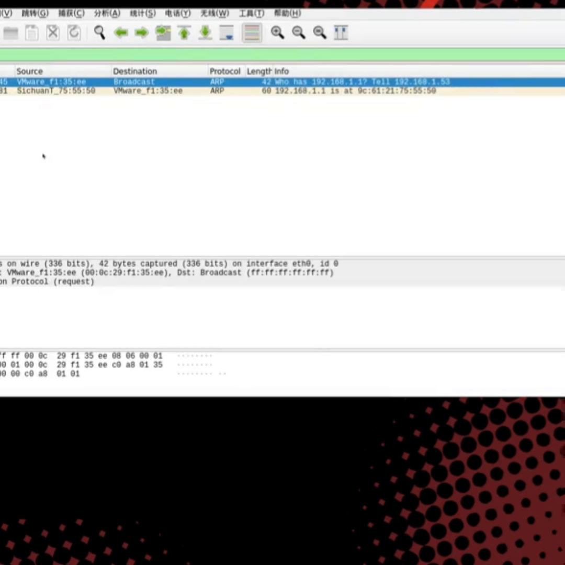Click the ARP protocol cell of the SichuanT row
The height and width of the screenshot is (565, 565).
point(217,91)
